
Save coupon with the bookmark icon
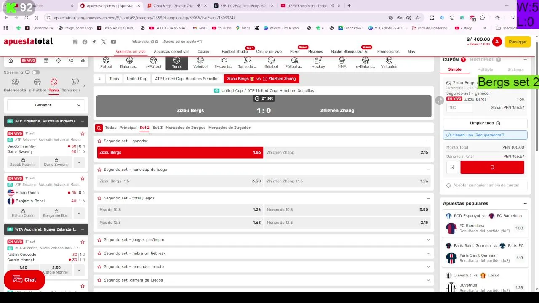coord(452,167)
